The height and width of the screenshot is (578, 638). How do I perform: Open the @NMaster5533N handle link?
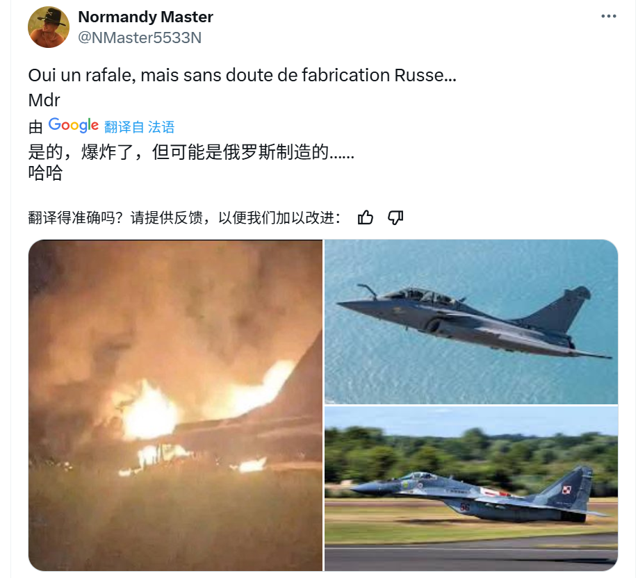[x=140, y=38]
